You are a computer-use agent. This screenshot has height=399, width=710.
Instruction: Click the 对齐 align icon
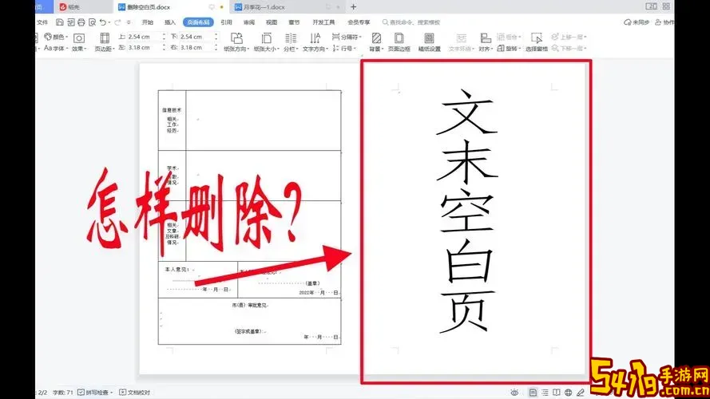486,38
